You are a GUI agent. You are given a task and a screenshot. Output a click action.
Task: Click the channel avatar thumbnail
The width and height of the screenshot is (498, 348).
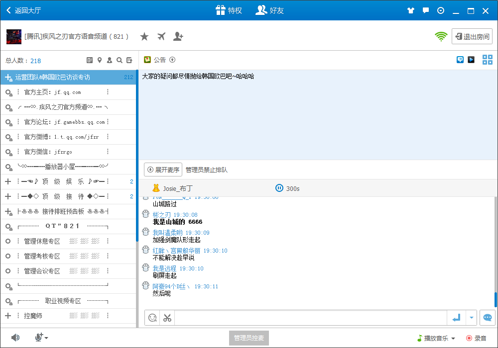tap(14, 37)
